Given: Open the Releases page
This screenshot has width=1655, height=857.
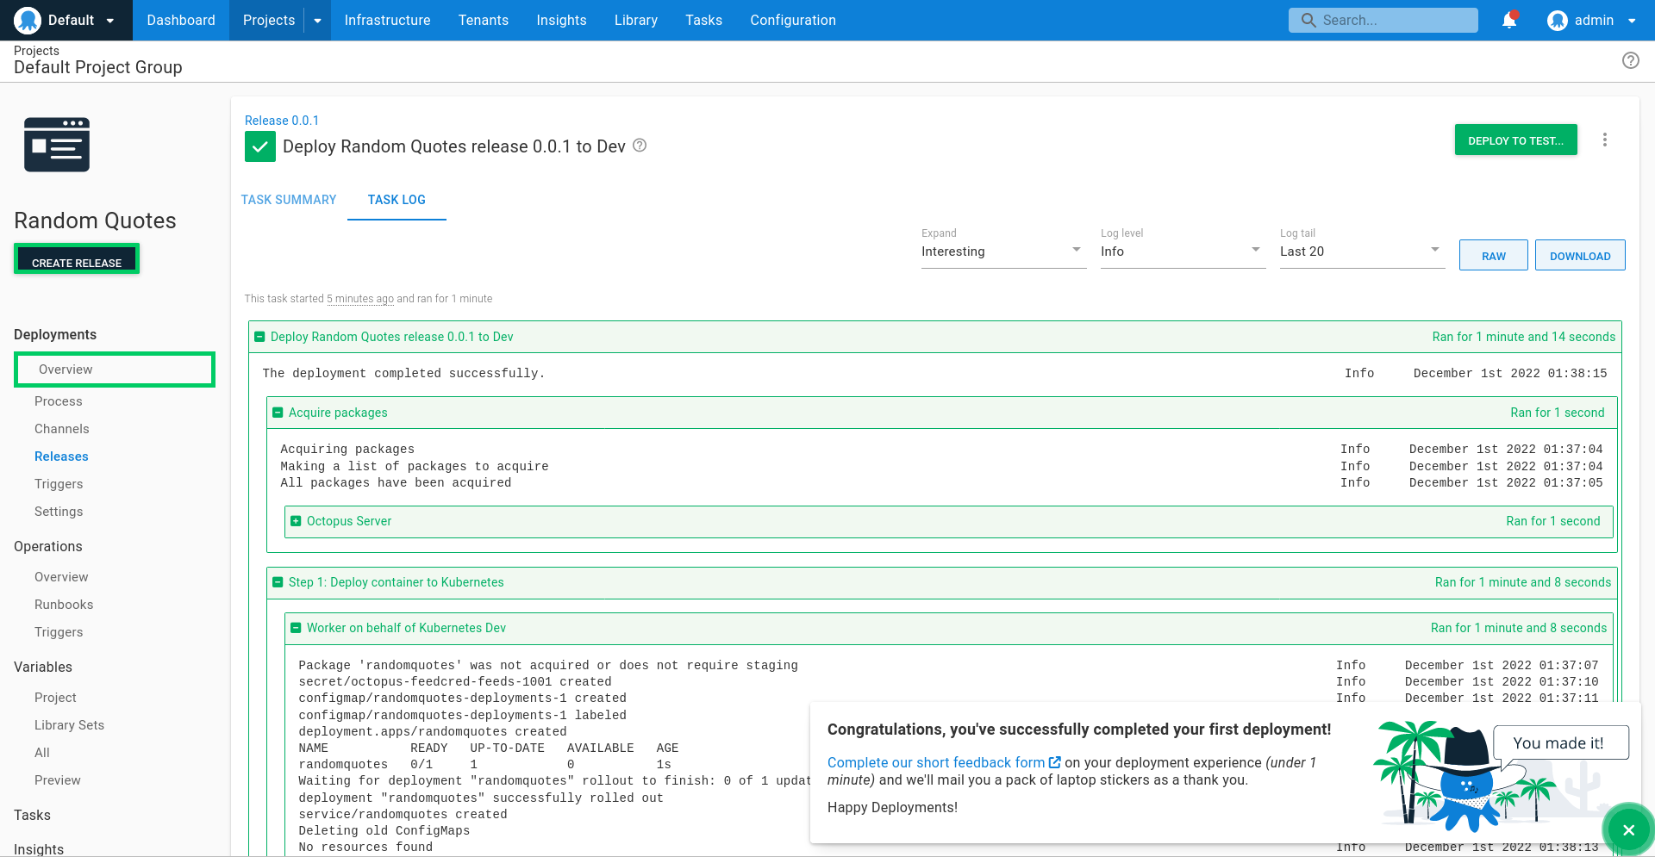Looking at the screenshot, I should tap(61, 456).
